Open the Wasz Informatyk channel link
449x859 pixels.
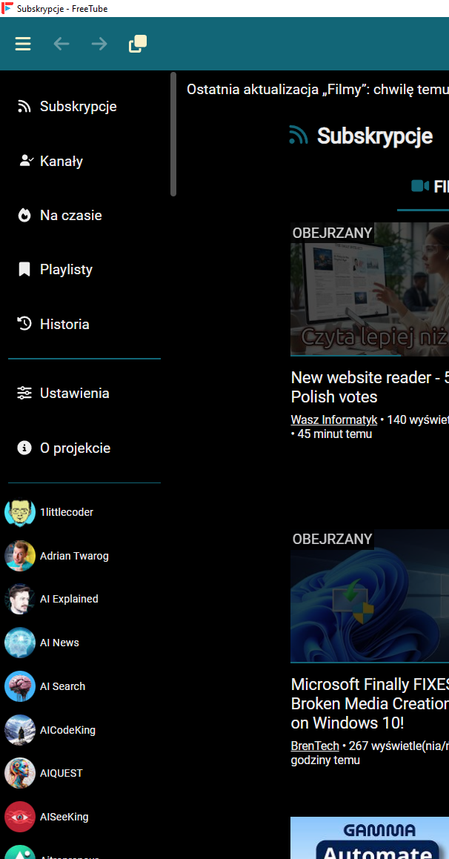tap(334, 420)
